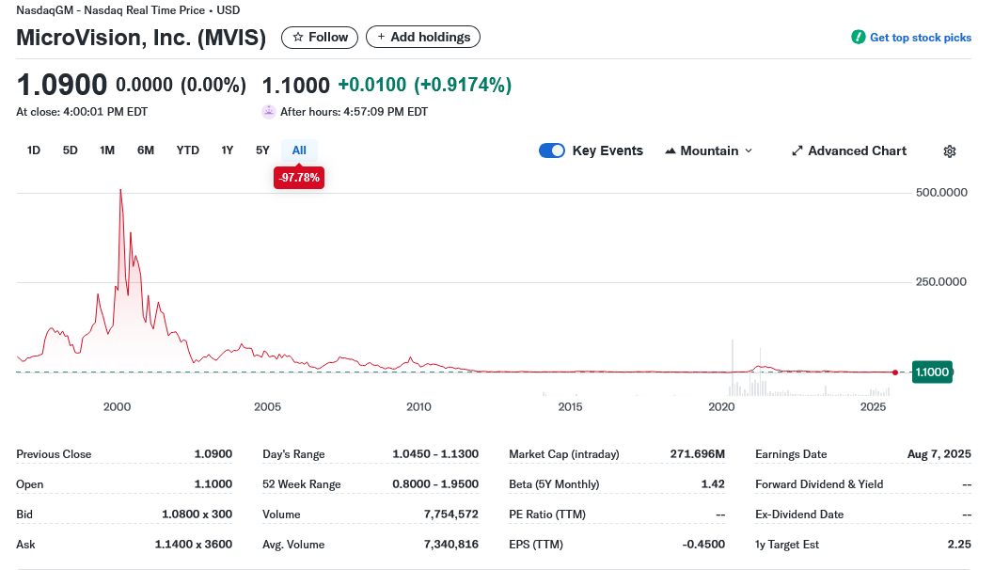Click the expand arrows icon beside Advanced Chart
994x570 pixels.
point(797,150)
